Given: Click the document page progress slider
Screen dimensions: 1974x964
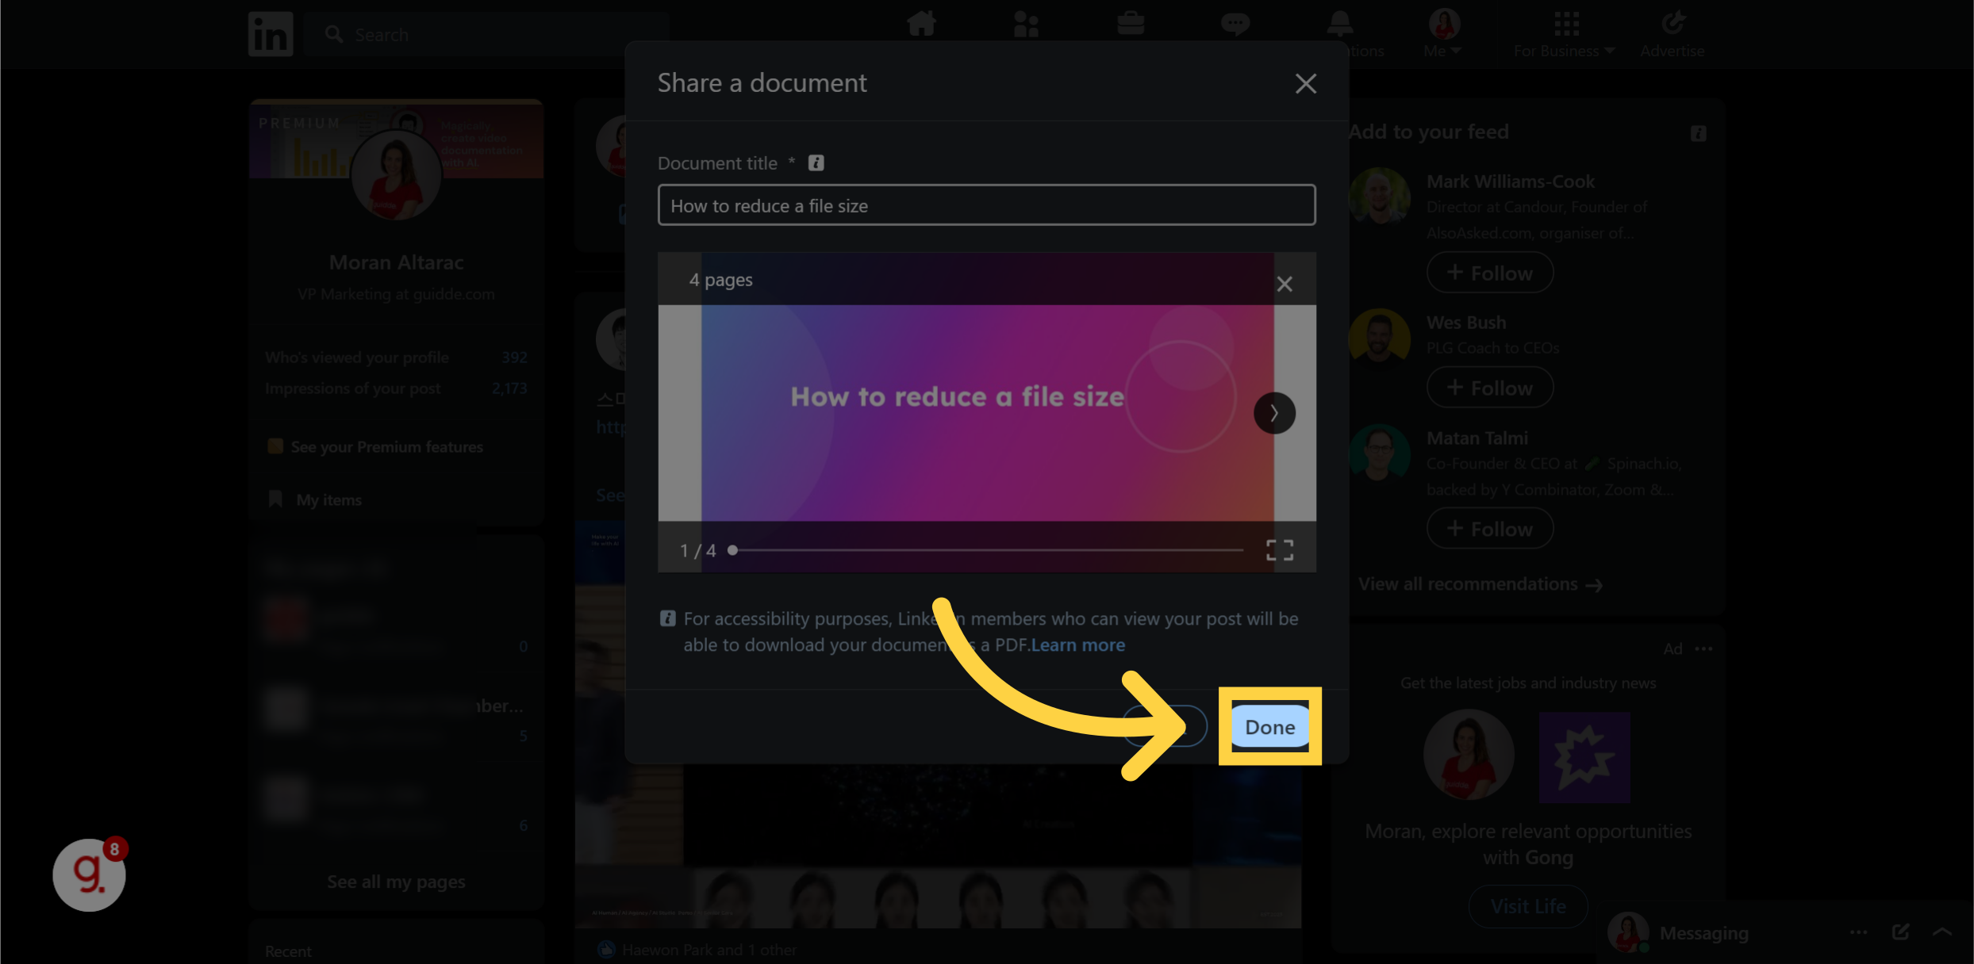Looking at the screenshot, I should (x=988, y=549).
